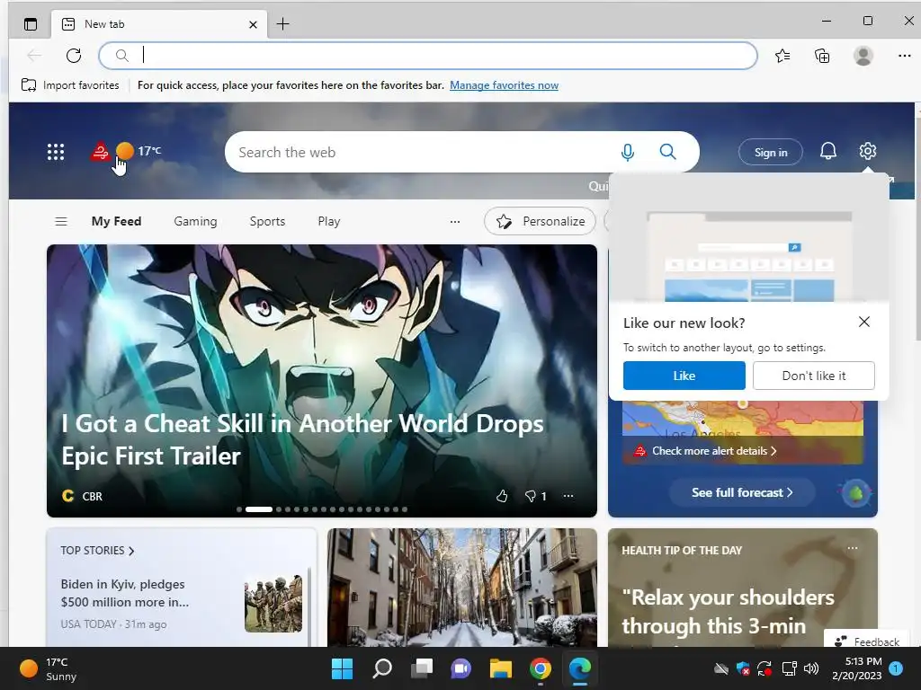Select the My Feed tab

(116, 221)
